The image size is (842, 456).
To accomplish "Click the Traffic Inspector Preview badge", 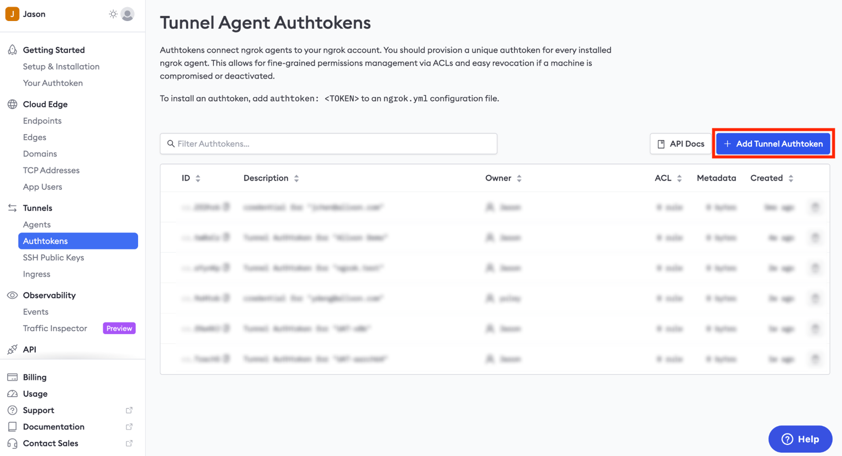I will 119,328.
